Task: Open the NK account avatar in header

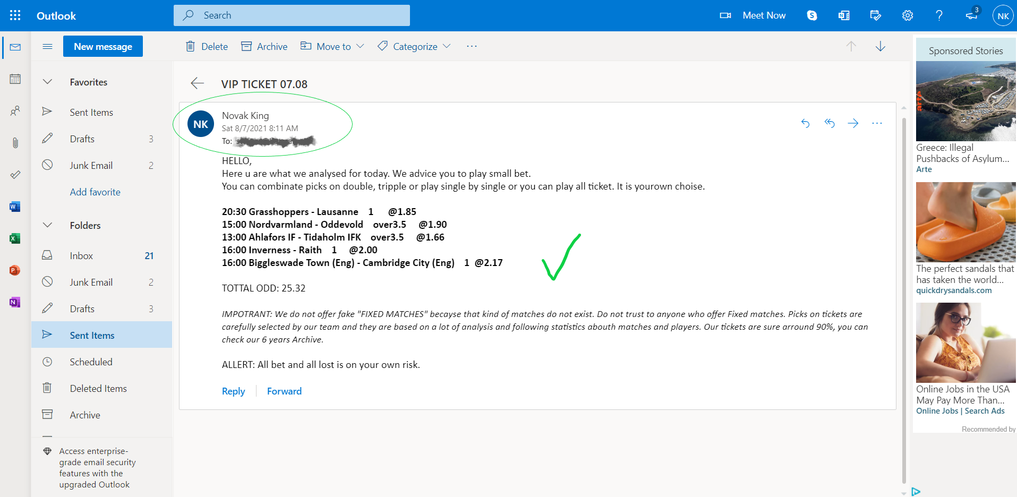Action: click(x=1003, y=15)
